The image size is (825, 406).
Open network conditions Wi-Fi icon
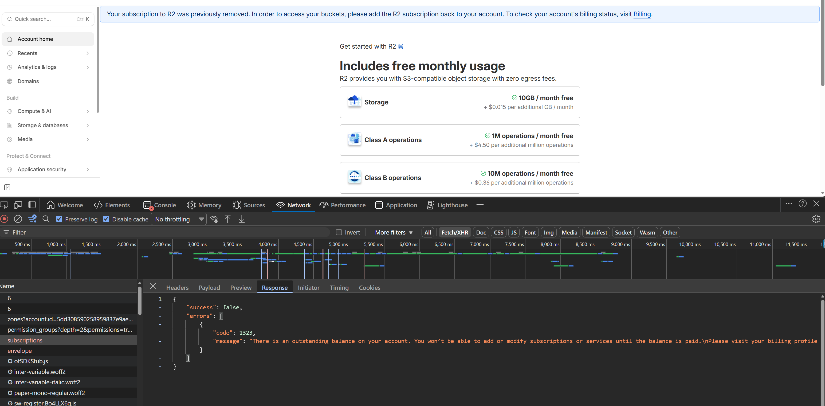point(214,219)
